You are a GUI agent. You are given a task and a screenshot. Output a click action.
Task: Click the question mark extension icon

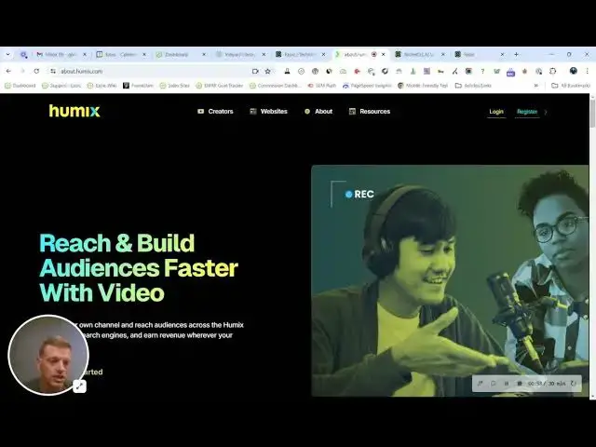point(482,71)
